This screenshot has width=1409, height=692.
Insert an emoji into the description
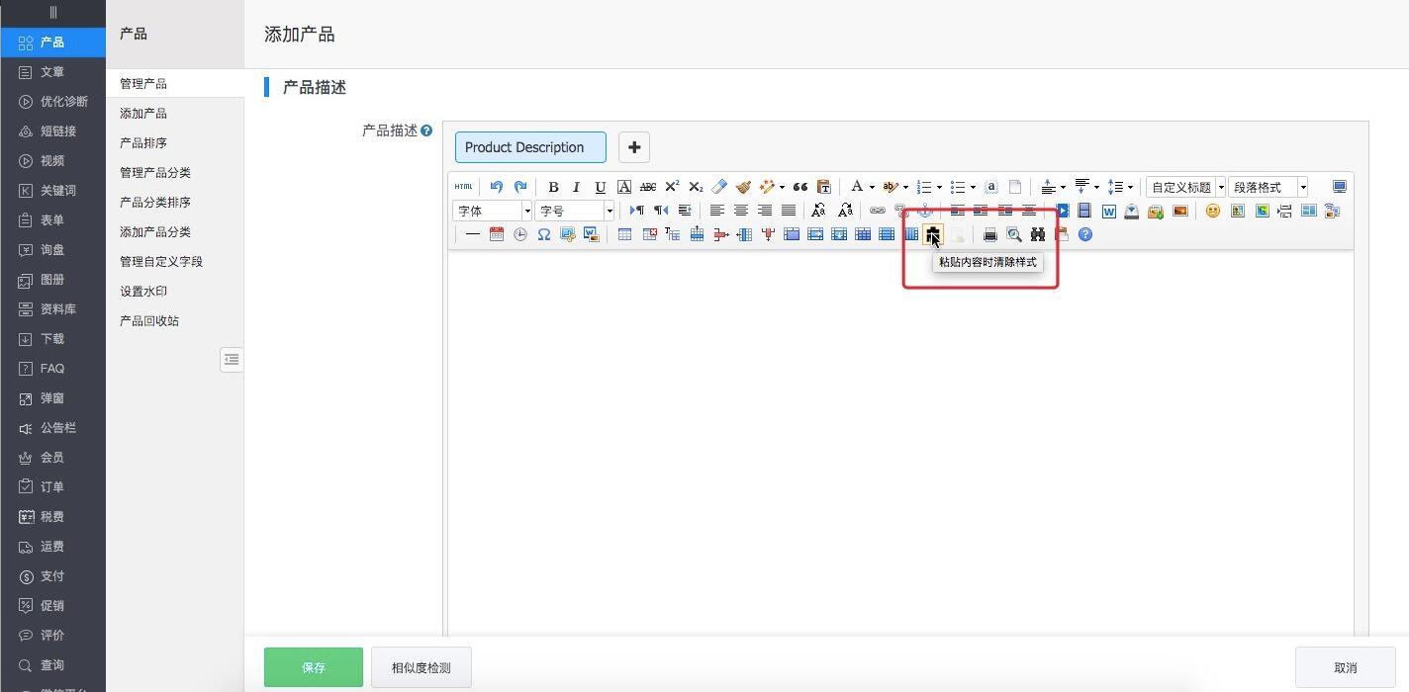coord(1211,210)
